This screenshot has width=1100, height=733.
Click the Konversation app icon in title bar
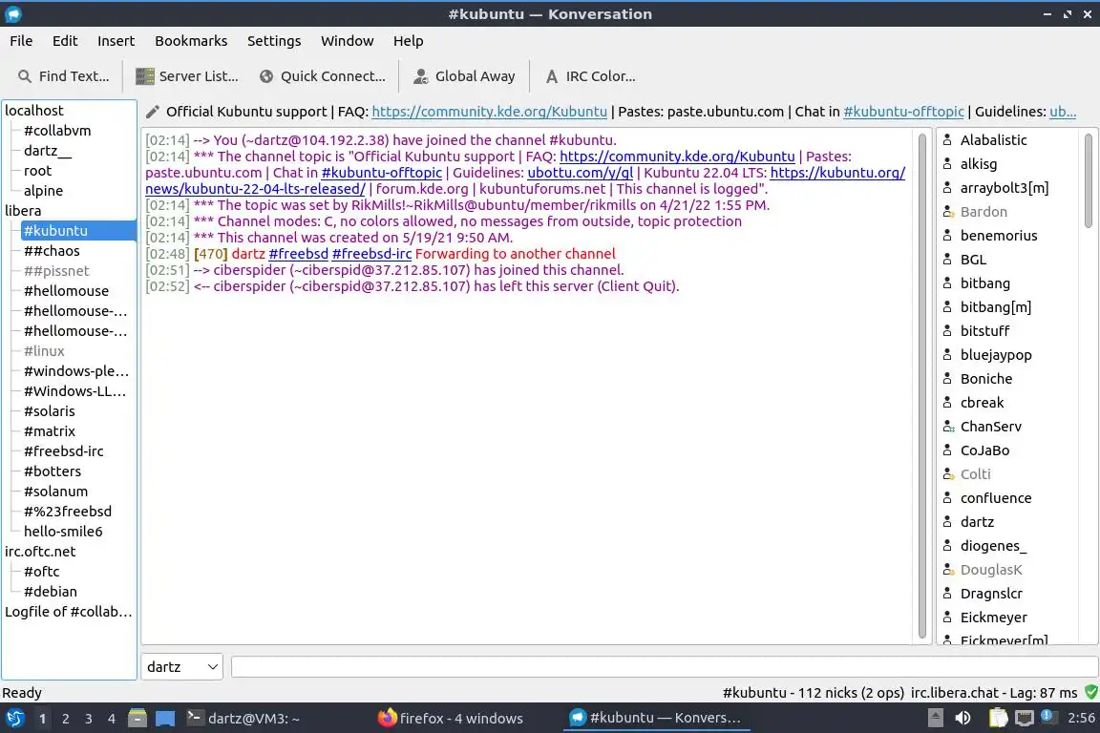click(x=12, y=14)
